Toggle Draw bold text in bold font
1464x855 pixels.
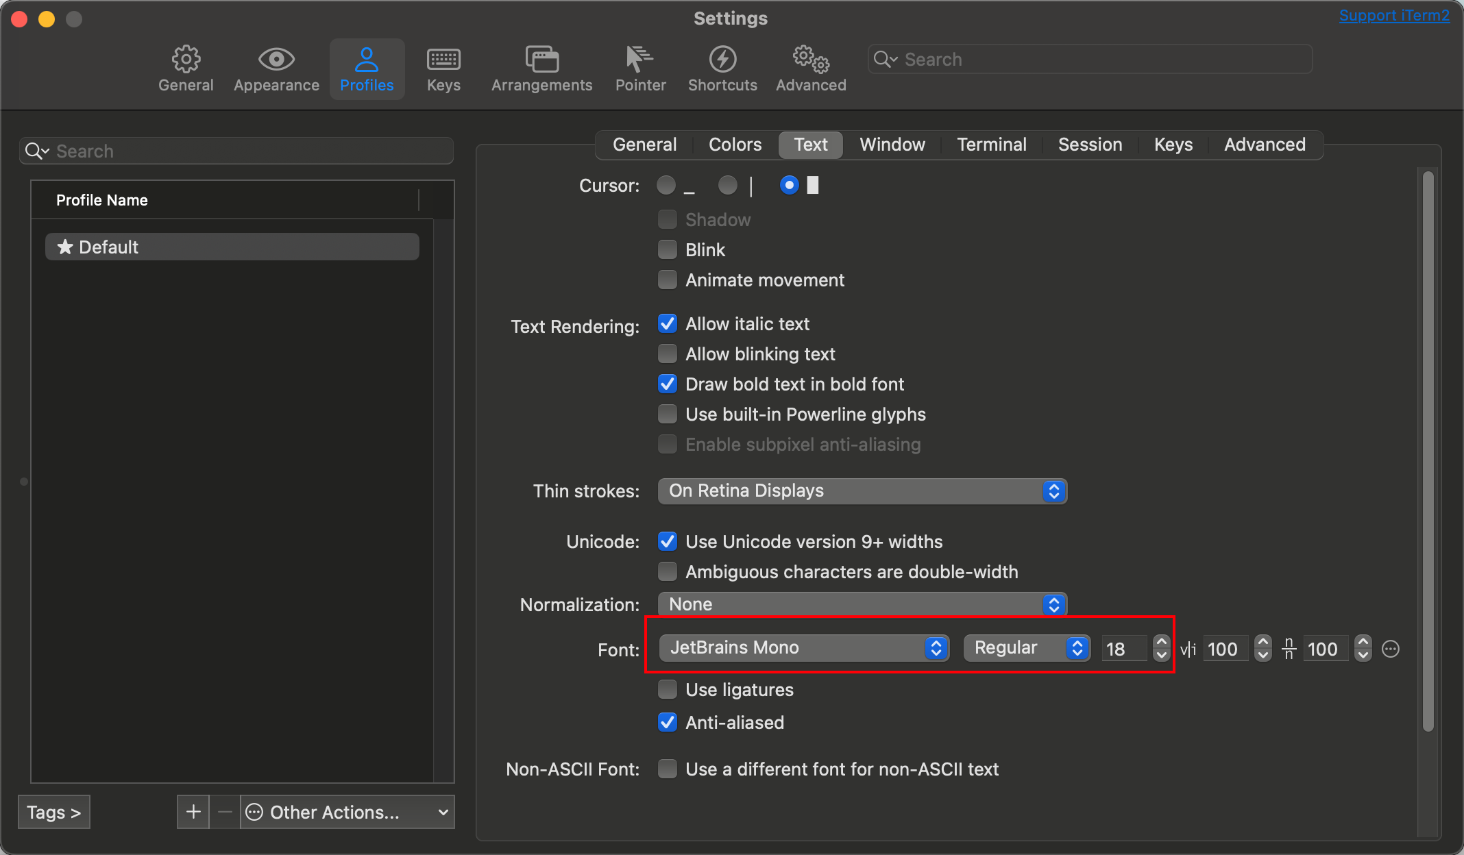pos(668,384)
